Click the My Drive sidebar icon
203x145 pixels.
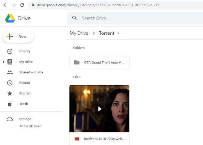pyautogui.click(x=10, y=62)
